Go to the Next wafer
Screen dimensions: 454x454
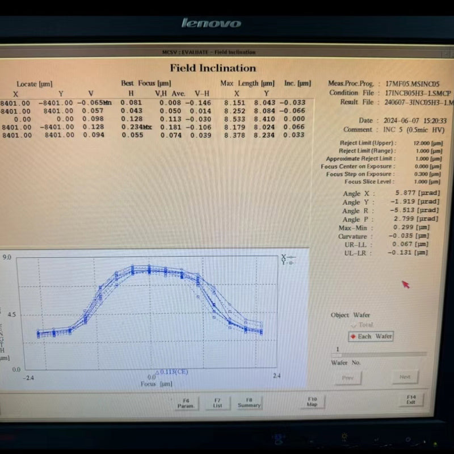(405, 377)
